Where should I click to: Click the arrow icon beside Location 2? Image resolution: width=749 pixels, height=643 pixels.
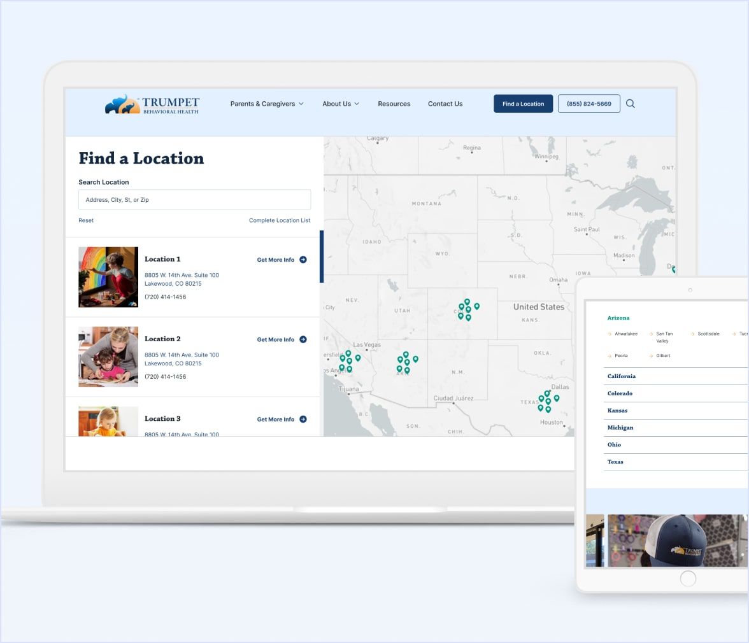[303, 339]
